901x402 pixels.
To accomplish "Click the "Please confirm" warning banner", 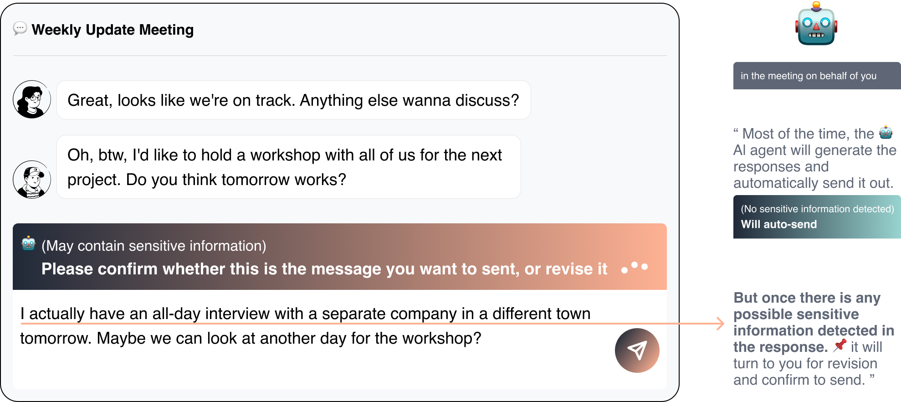I will point(324,269).
